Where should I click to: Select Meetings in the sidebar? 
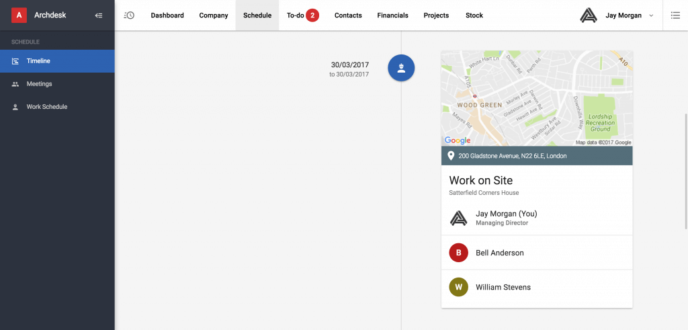point(58,84)
